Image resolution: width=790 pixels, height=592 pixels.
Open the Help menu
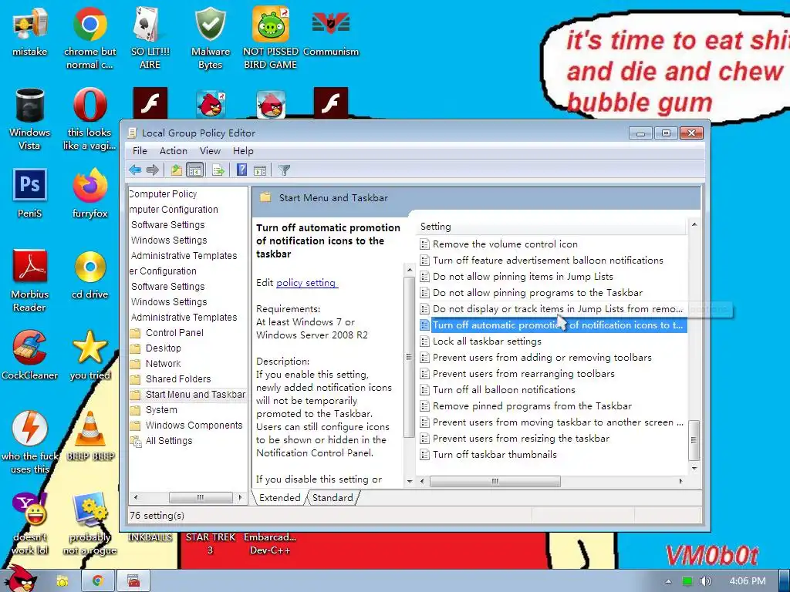pos(243,151)
